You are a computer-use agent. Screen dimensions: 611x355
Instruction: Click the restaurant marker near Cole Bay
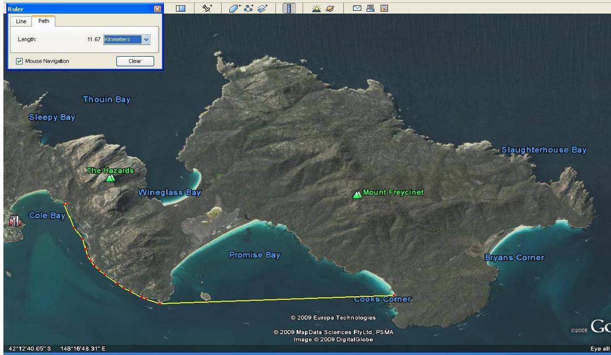pos(16,221)
